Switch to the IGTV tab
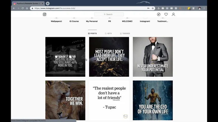Image resolution: width=218 pixels, height=122 pixels. pos(108,33)
